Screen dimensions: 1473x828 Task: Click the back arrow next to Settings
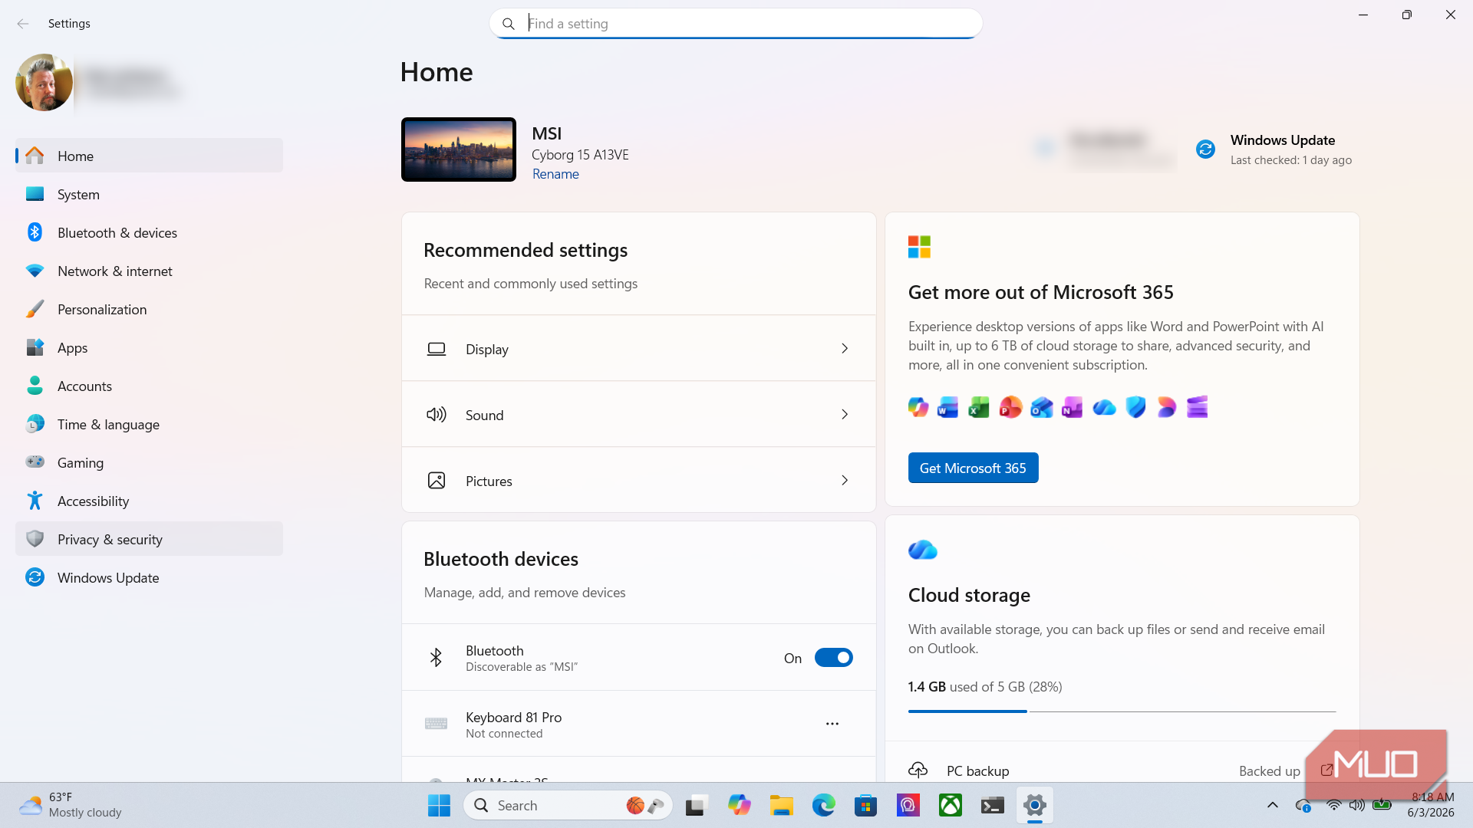pos(23,24)
